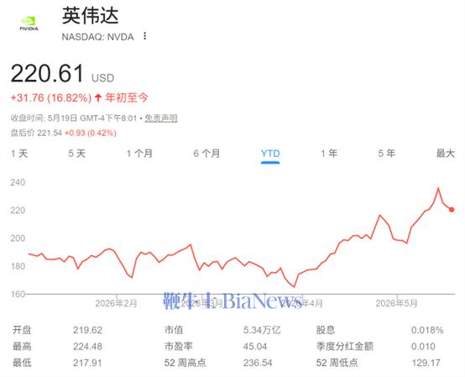Screen dimensions: 465x377
Task: Select the 1 天 time range tab
Action: point(19,154)
